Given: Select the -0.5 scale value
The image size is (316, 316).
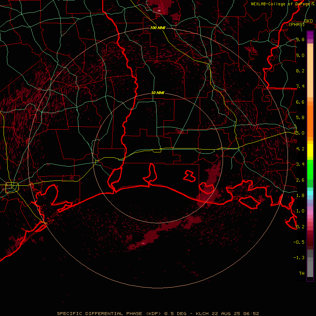Looking at the screenshot, I should click(x=299, y=242).
